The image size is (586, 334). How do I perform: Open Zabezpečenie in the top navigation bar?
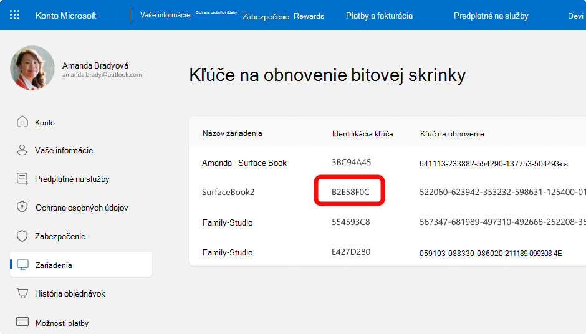click(x=266, y=16)
